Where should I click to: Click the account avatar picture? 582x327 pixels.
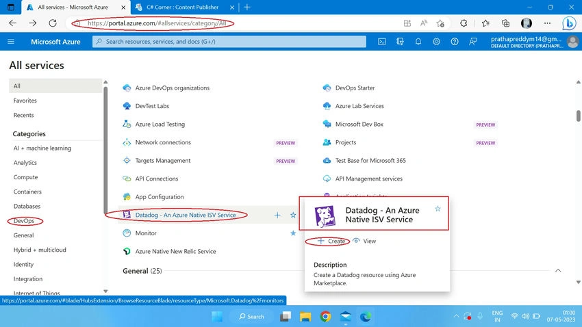pos(572,42)
